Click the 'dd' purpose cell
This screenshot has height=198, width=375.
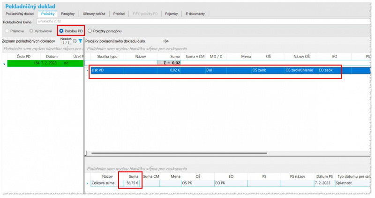[x=73, y=63]
